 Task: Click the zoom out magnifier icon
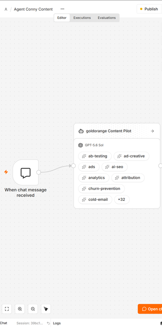coord(33,309)
